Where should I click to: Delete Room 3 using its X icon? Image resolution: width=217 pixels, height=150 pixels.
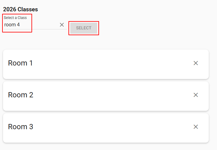pyautogui.click(x=196, y=127)
